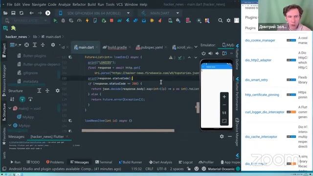313x176 pixels.
Task: Open the Messages panel settings gear
Action: coord(222,136)
